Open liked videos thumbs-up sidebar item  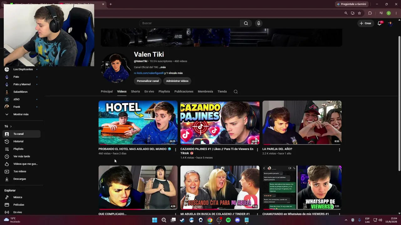click(x=21, y=164)
